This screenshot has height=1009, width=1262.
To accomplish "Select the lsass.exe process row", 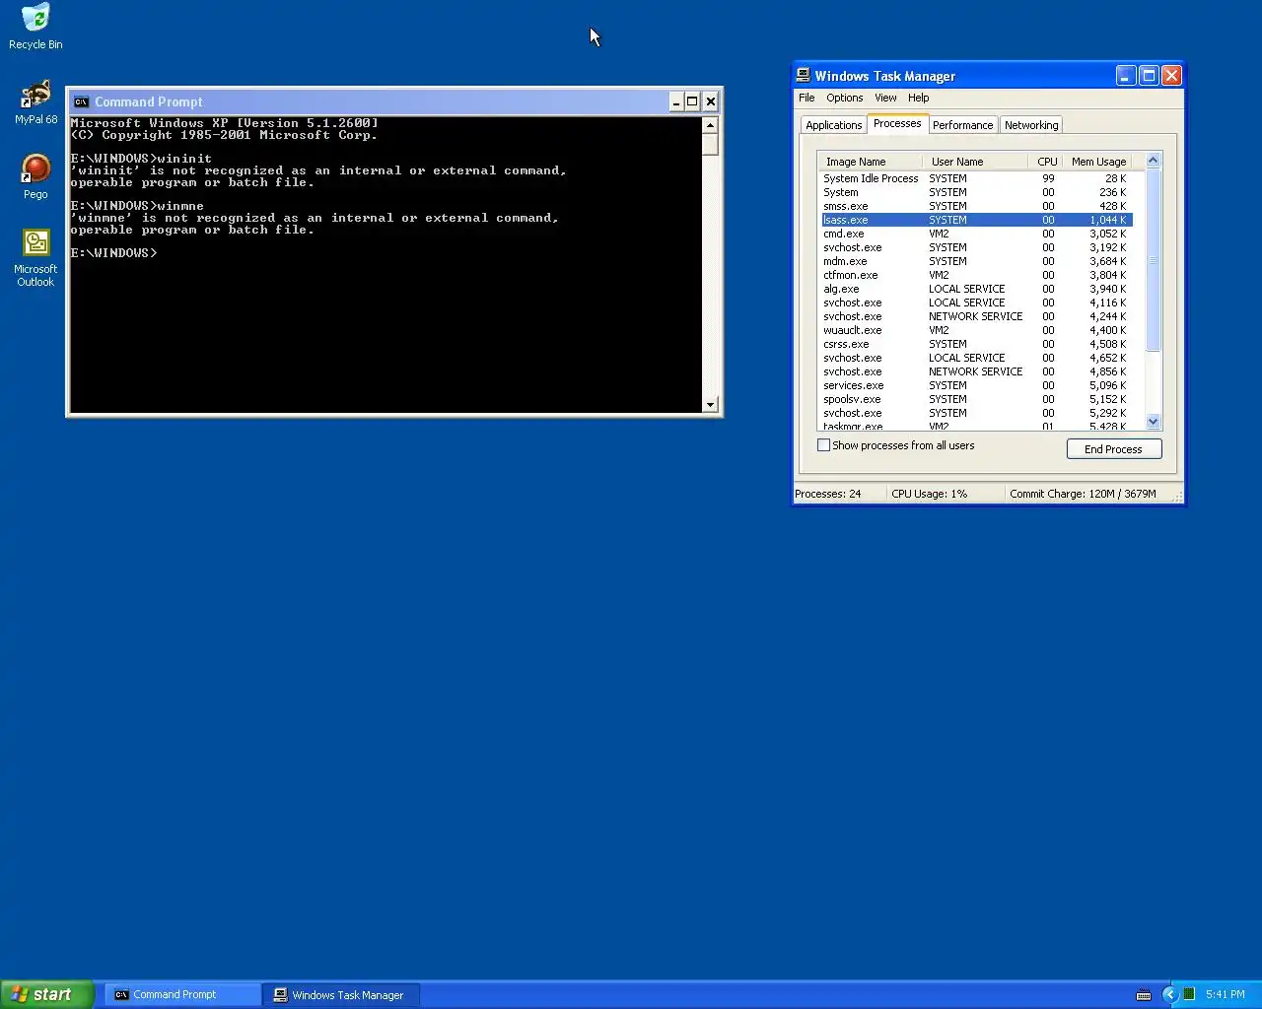I will point(976,220).
